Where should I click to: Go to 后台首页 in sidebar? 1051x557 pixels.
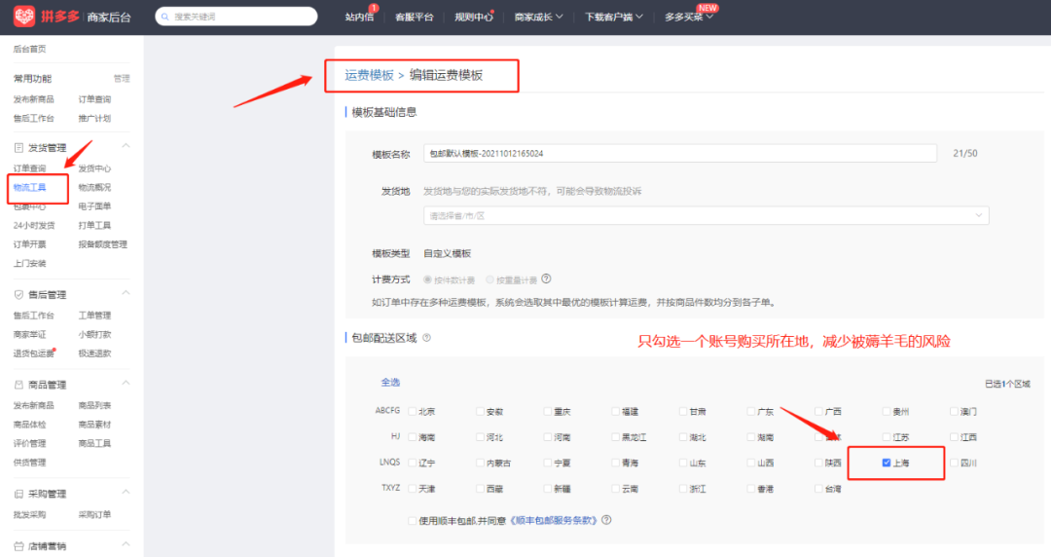(x=29, y=49)
